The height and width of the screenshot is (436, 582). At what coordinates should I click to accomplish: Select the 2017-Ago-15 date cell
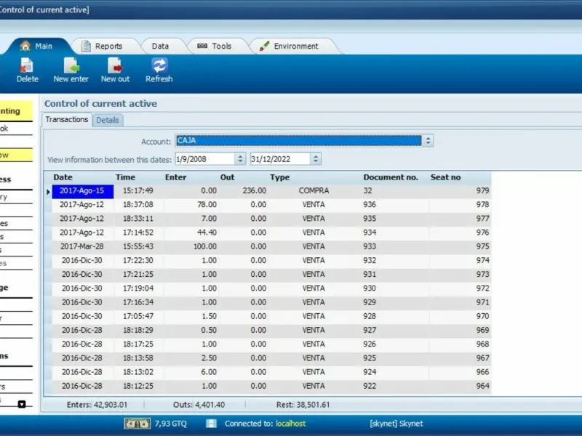82,191
